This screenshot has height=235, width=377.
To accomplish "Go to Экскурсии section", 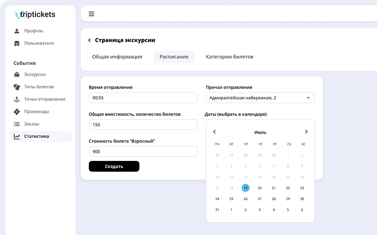I will 34,75.
